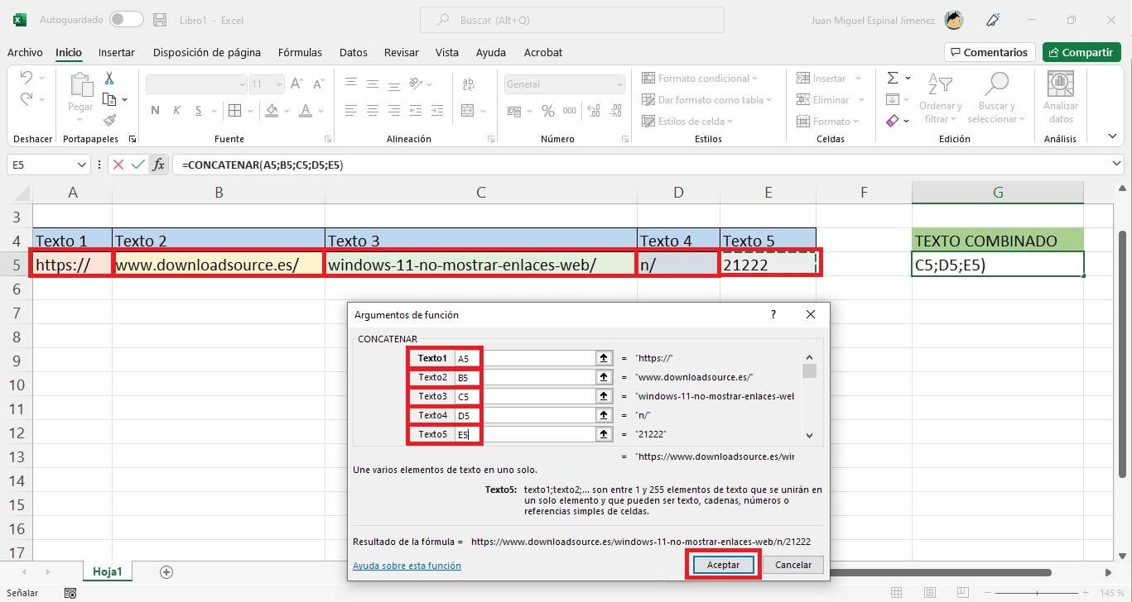
Task: Click the Cut scissors icon
Action: click(x=108, y=79)
